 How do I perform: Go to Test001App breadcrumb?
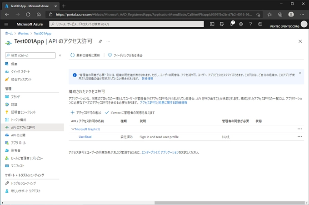coord(43,33)
